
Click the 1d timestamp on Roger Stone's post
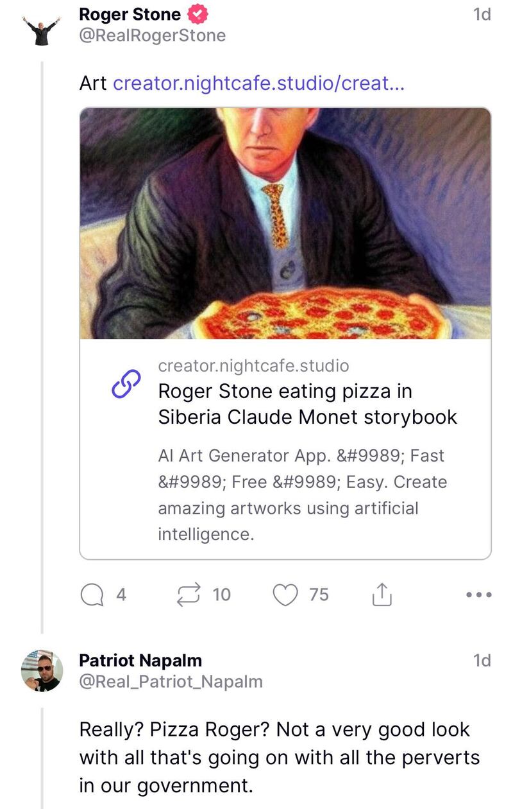[x=481, y=14]
